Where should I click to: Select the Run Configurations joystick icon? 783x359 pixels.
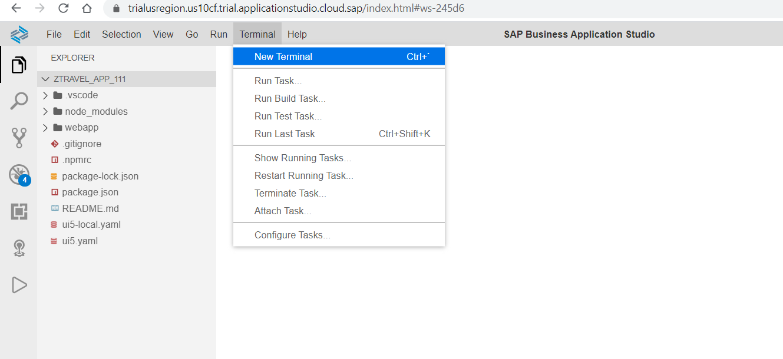pyautogui.click(x=18, y=248)
